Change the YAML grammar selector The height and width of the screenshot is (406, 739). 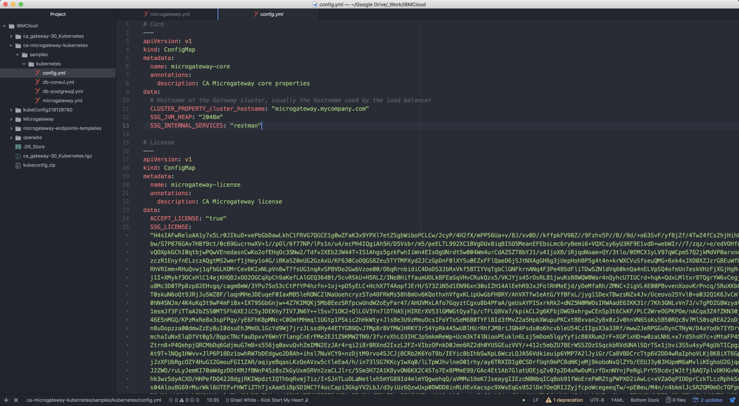click(617, 400)
